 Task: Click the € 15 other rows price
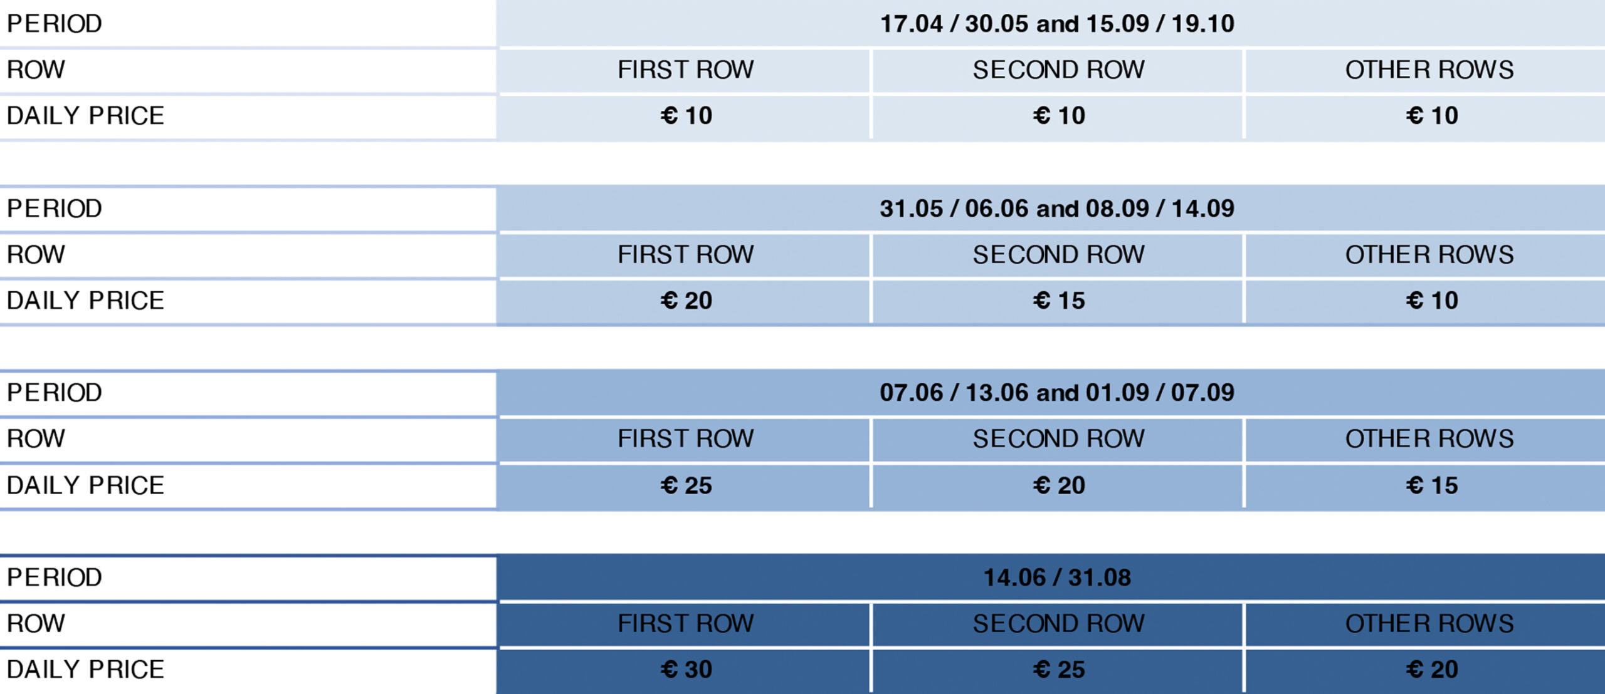1431,485
